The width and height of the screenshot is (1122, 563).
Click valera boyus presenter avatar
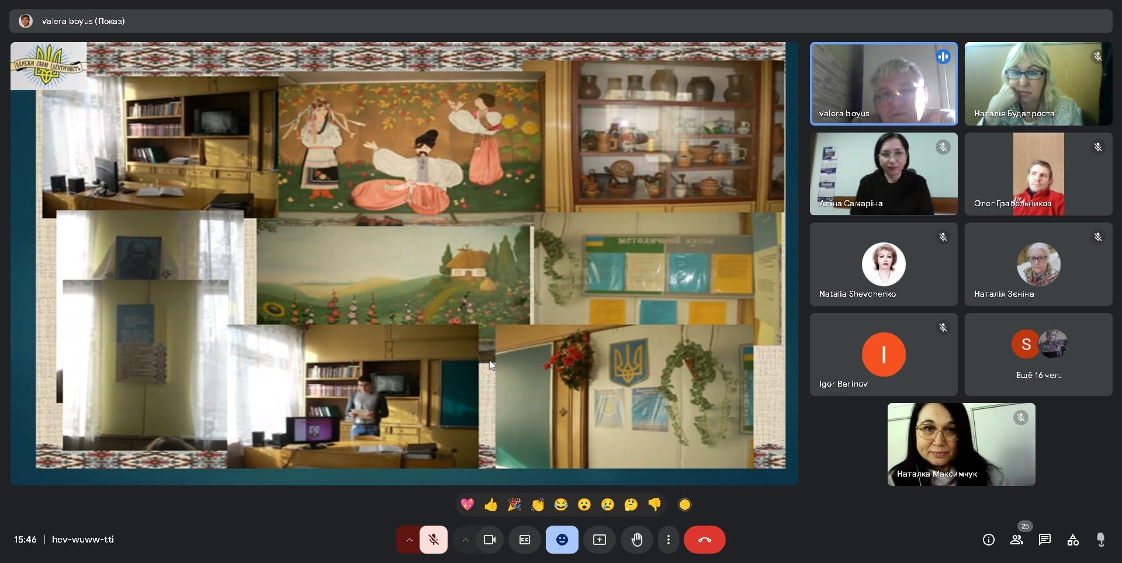pyautogui.click(x=26, y=21)
